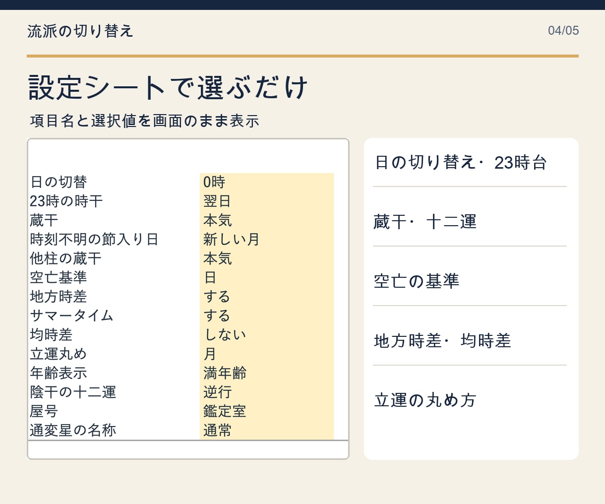Click the 通変星の名称 row label
Screen dimensions: 605x504
[73, 431]
